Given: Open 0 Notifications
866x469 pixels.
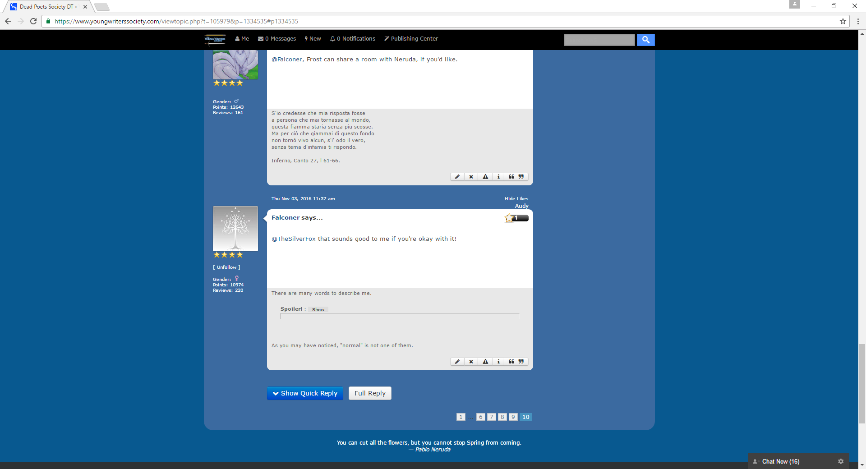Looking at the screenshot, I should [353, 39].
